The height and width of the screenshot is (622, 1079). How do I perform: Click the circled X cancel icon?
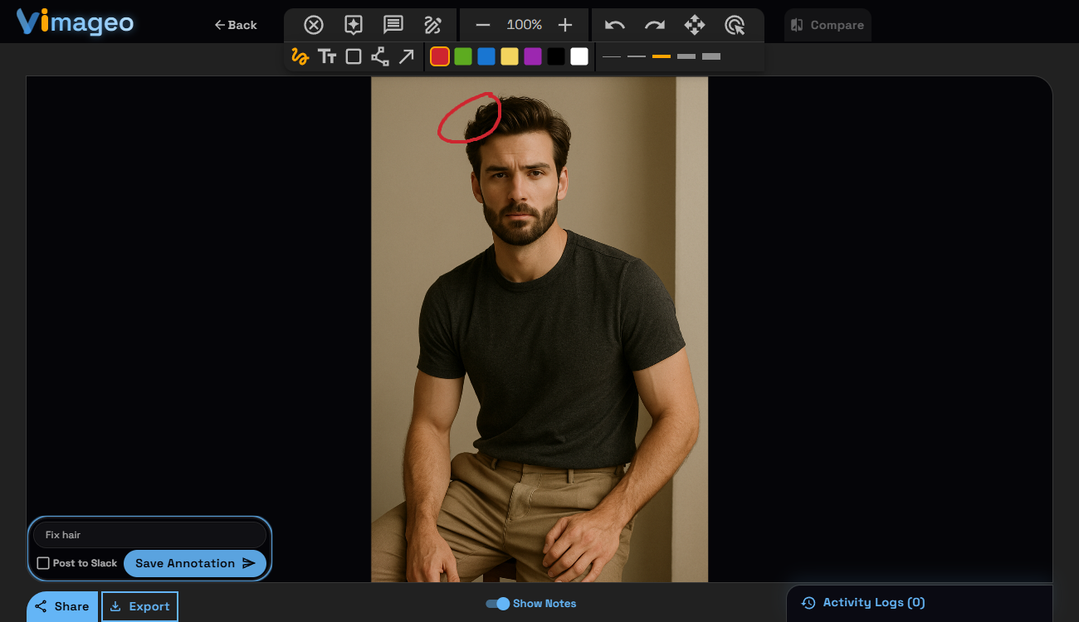click(314, 25)
